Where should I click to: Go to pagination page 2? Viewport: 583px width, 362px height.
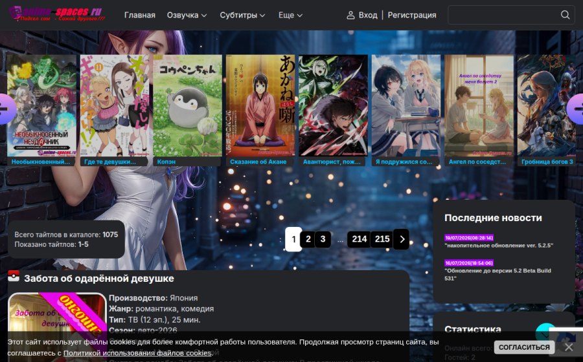(x=308, y=239)
